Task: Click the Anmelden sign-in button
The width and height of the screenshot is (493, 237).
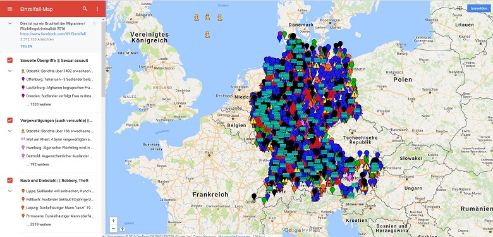Action: click(478, 8)
